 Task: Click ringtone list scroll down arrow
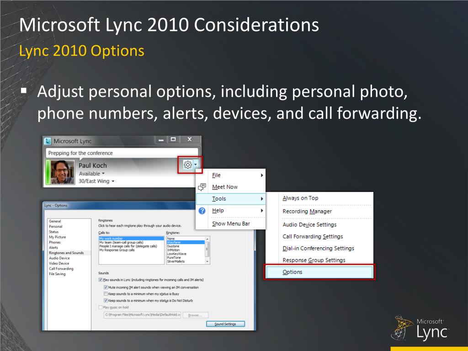[207, 261]
